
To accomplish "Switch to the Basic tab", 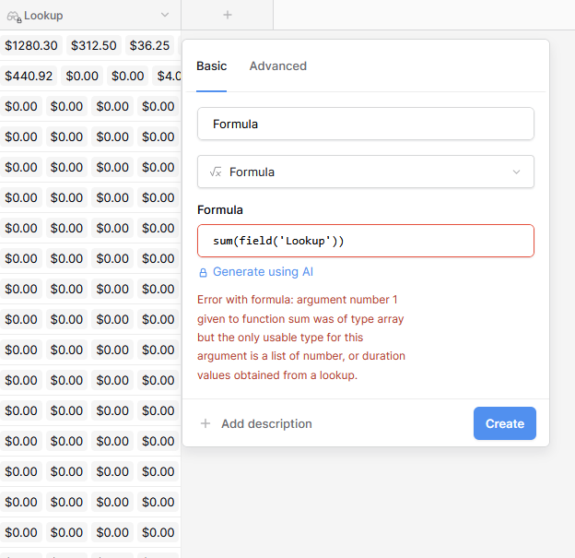I will click(x=211, y=66).
